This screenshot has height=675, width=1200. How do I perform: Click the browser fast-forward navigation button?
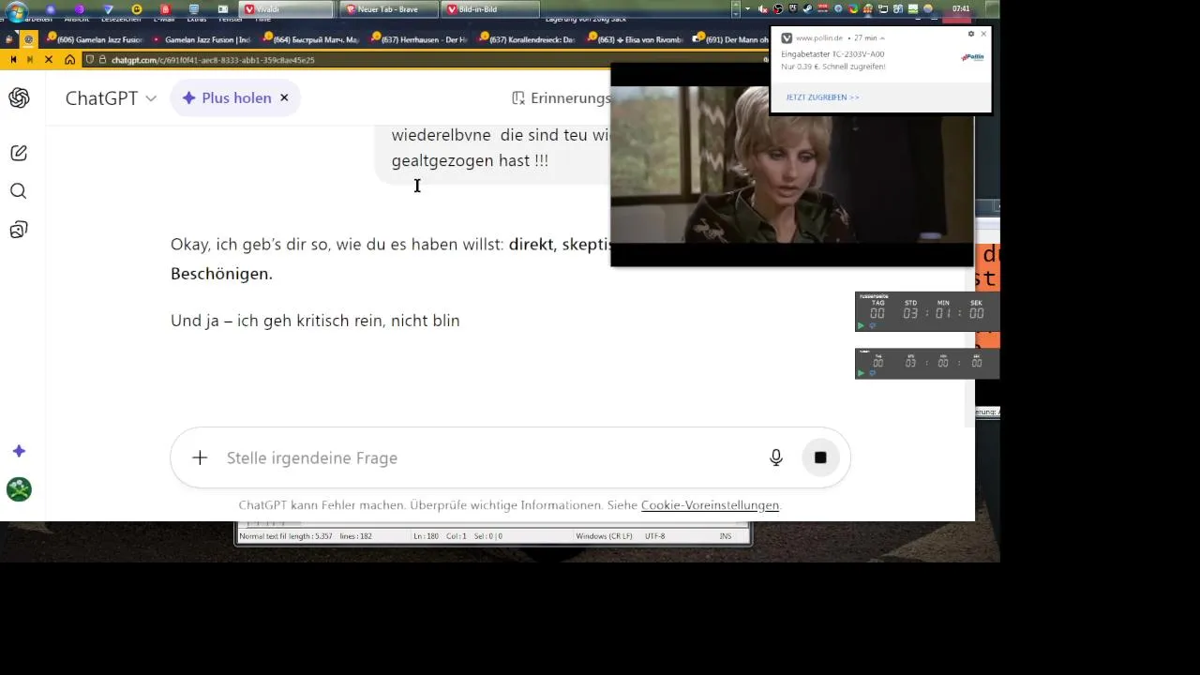coord(30,59)
